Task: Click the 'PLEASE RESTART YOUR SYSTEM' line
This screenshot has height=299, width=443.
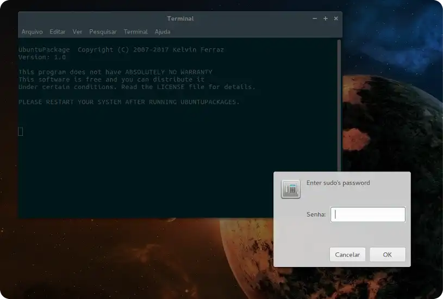Action: 129,102
